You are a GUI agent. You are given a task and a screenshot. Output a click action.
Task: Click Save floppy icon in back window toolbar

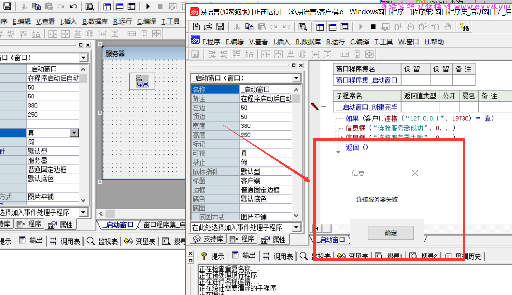[7, 6]
